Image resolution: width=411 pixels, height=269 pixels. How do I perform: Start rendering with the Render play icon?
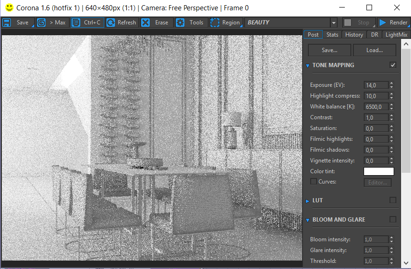383,23
